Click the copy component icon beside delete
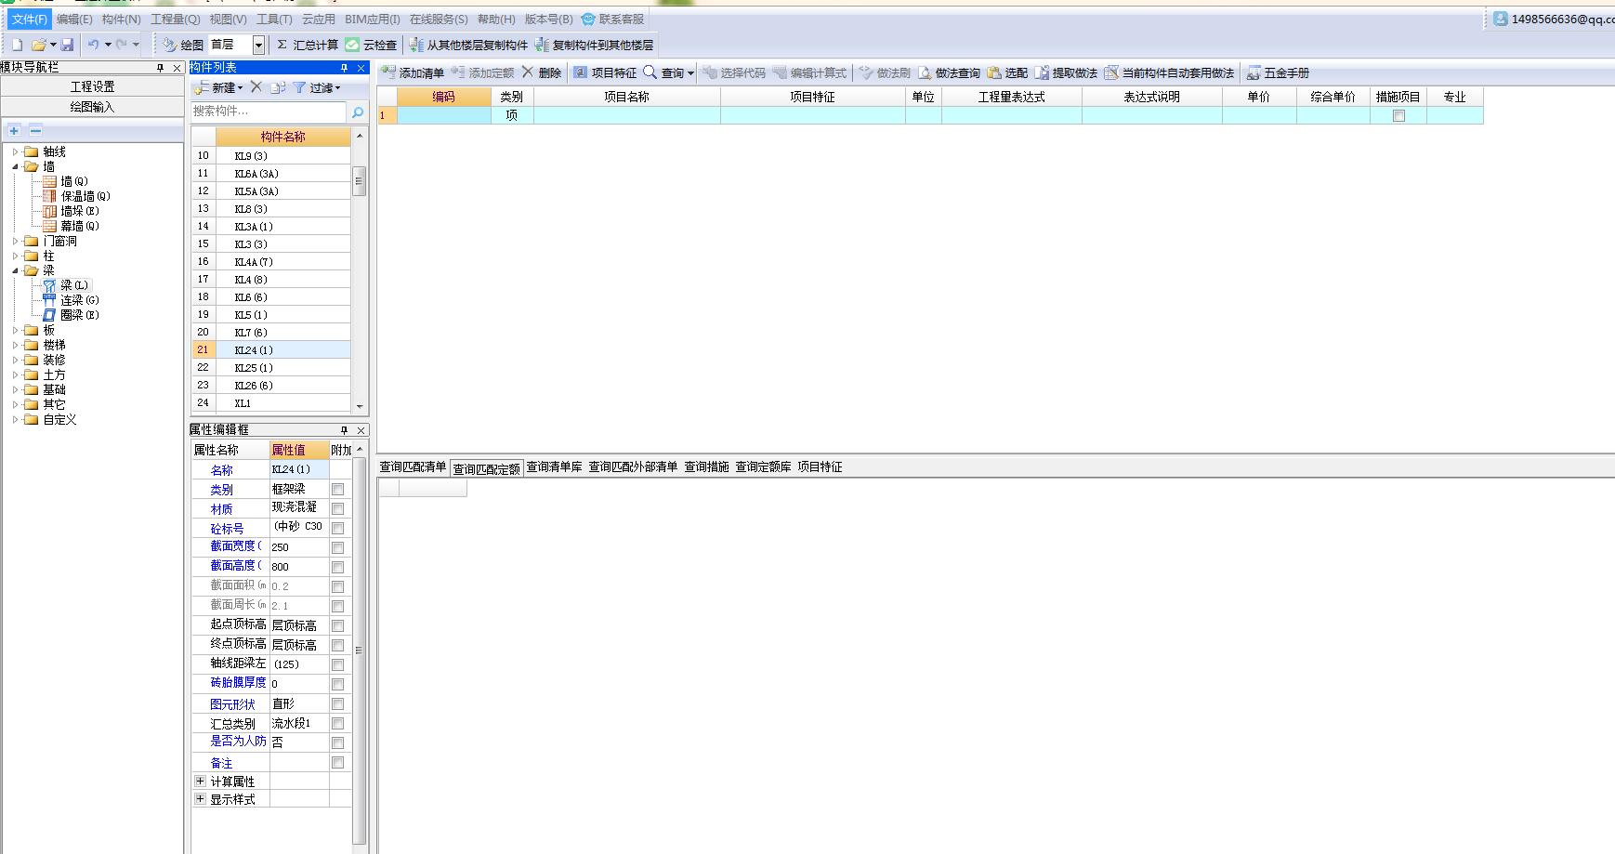Image resolution: width=1615 pixels, height=854 pixels. tap(278, 87)
